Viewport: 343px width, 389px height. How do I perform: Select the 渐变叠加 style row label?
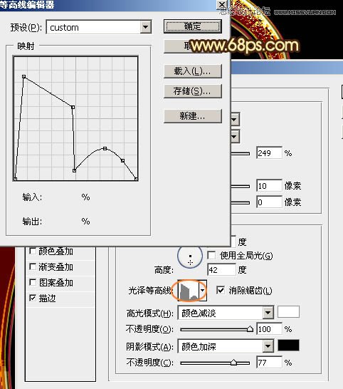(x=56, y=267)
